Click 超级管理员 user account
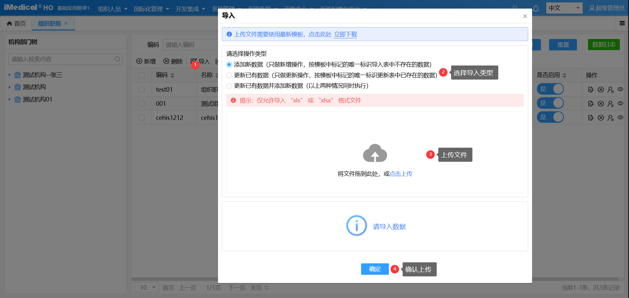This screenshot has height=298, width=629. point(607,8)
